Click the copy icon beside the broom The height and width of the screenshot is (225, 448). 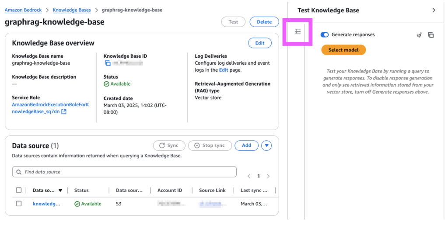[x=431, y=35]
